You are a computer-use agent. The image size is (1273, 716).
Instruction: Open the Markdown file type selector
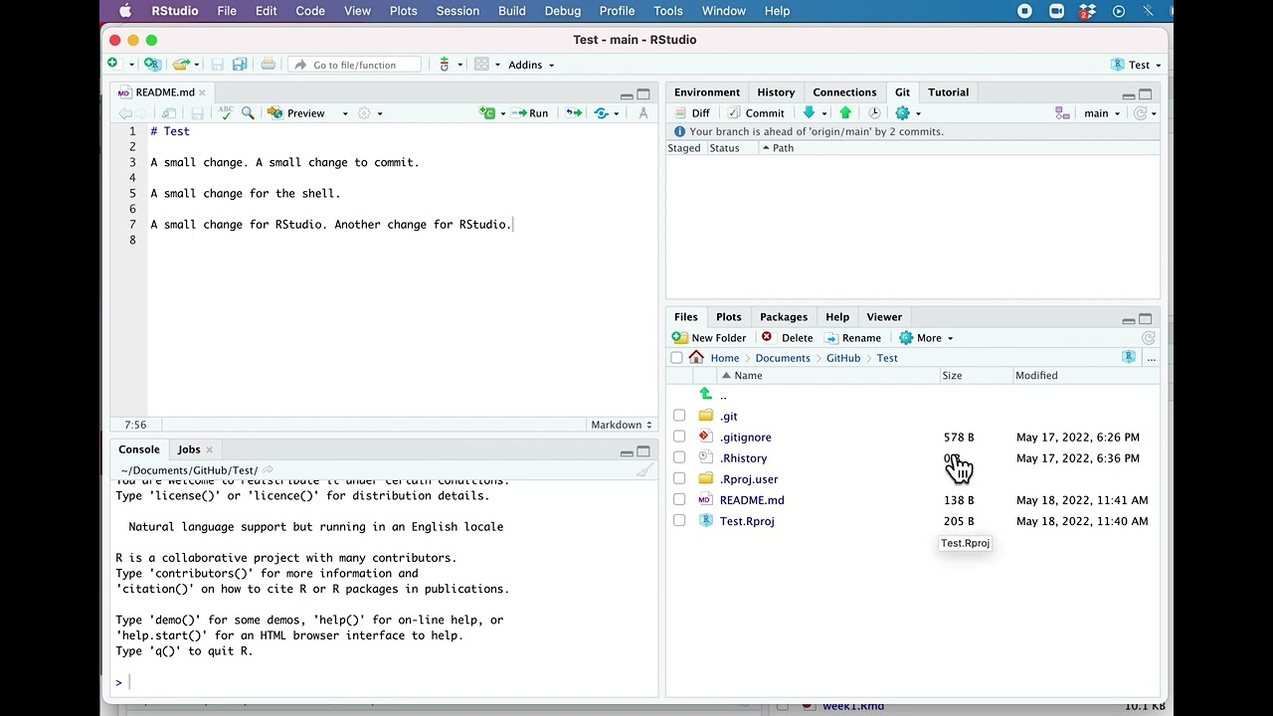[620, 425]
